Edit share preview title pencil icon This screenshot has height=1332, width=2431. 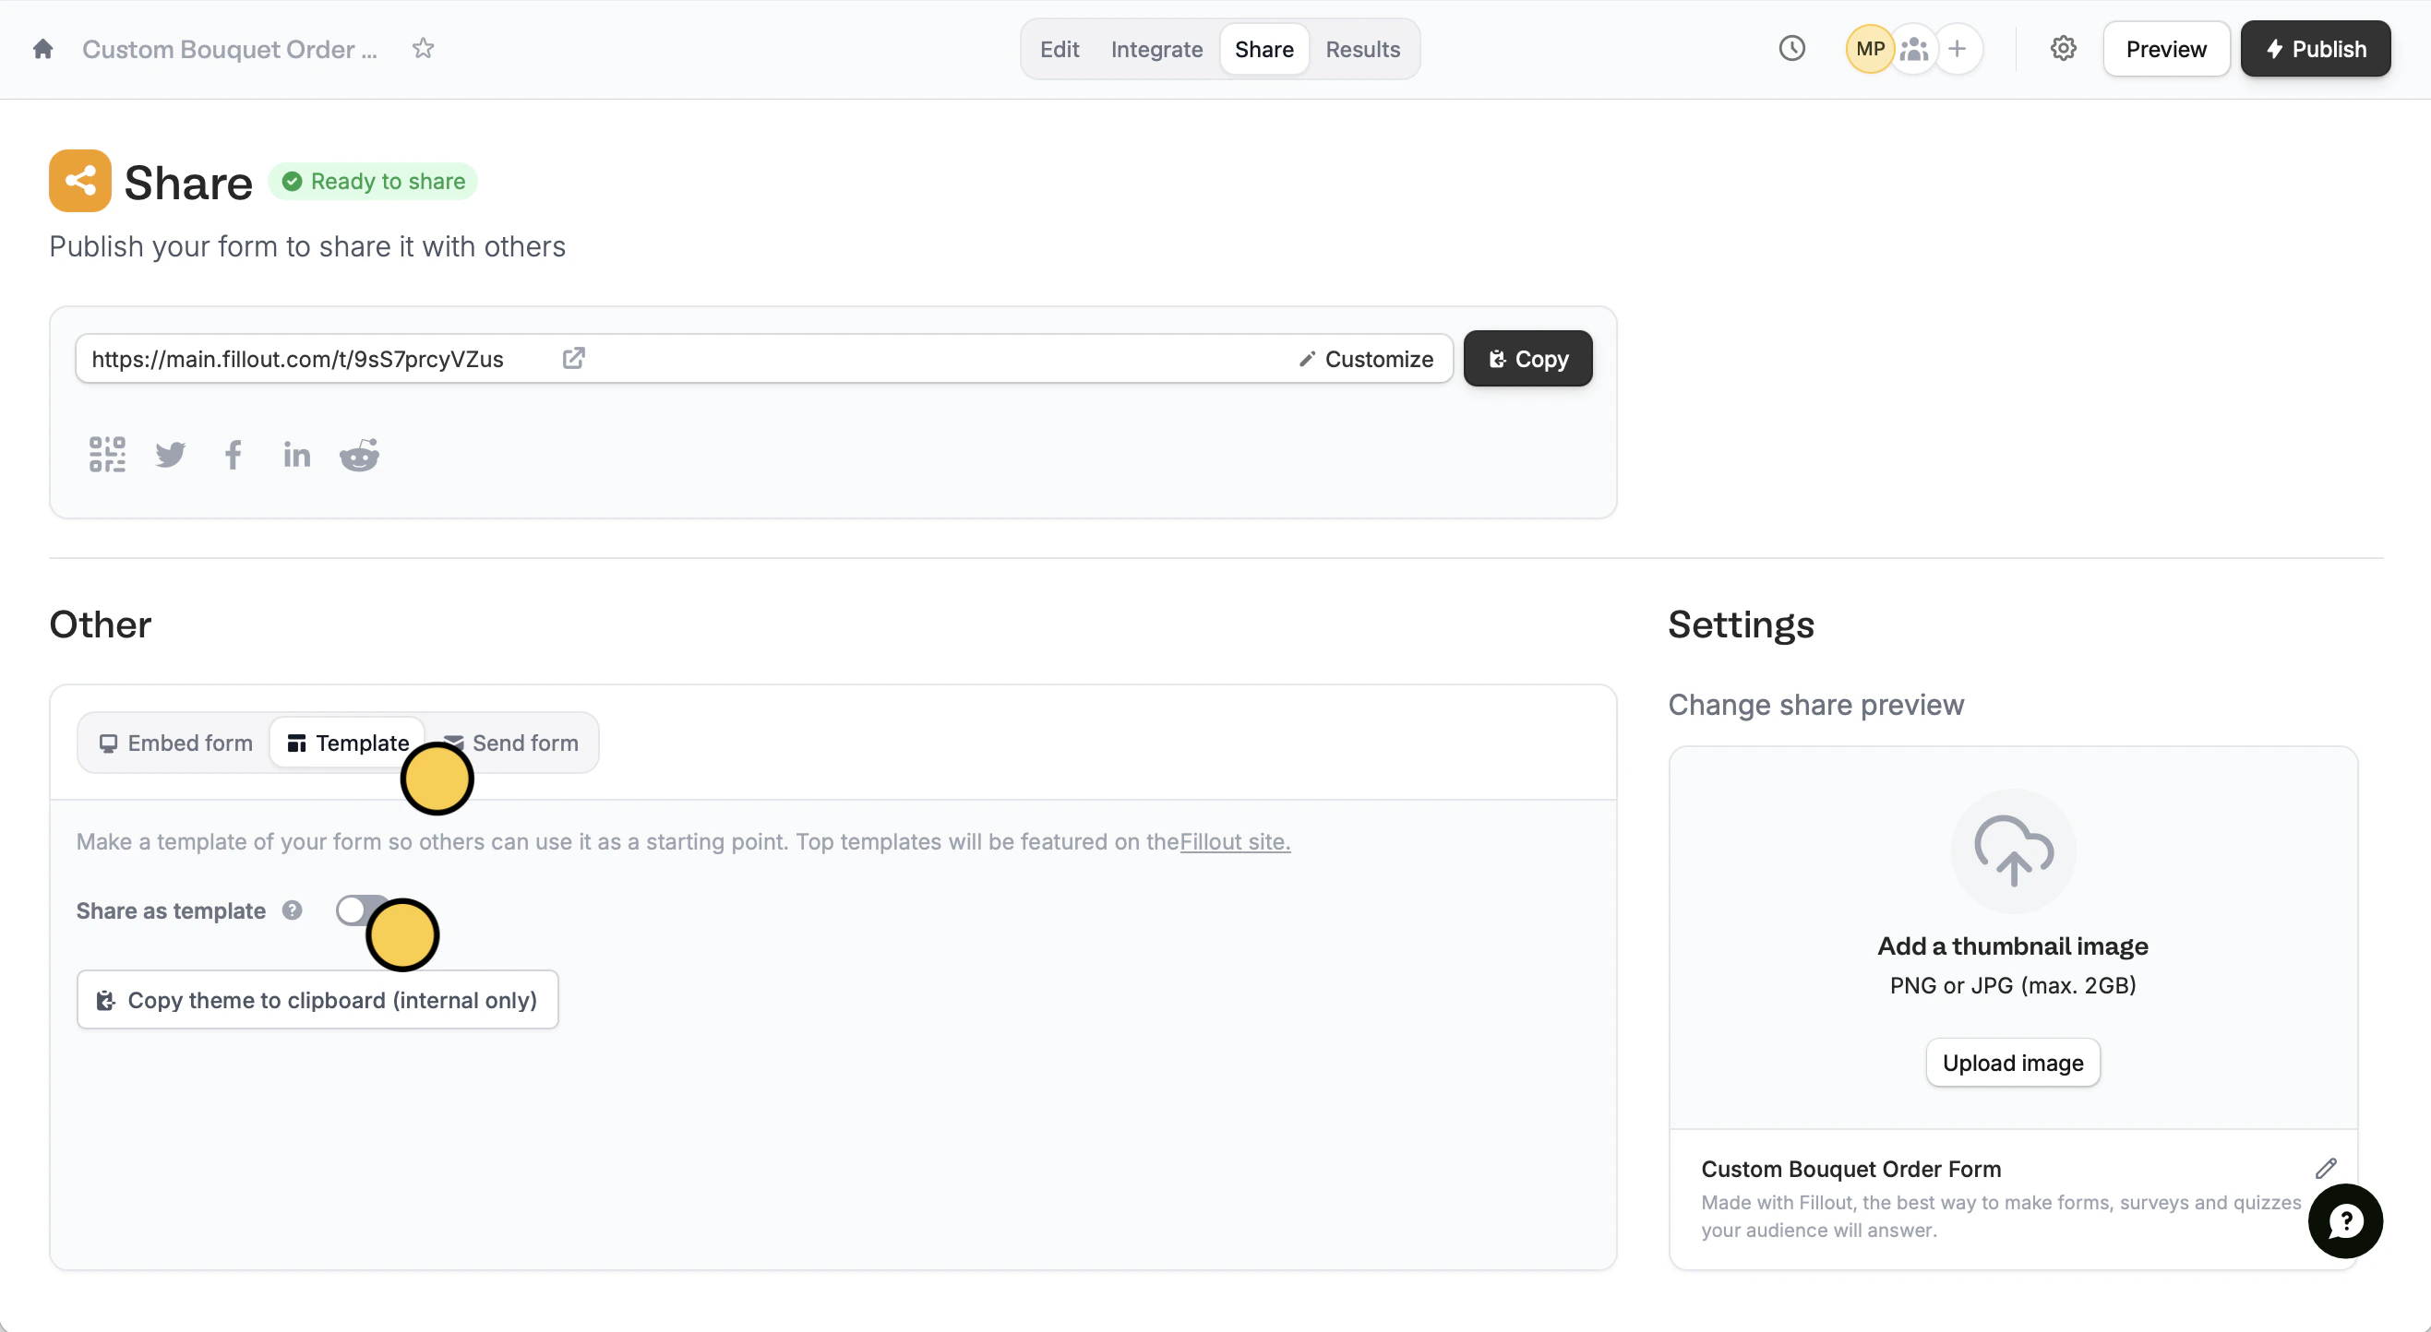coord(2325,1168)
